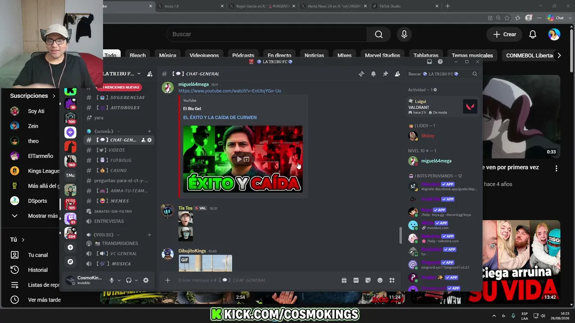Open emoji picker in message bar
This screenshot has width=575, height=323.
[380, 280]
